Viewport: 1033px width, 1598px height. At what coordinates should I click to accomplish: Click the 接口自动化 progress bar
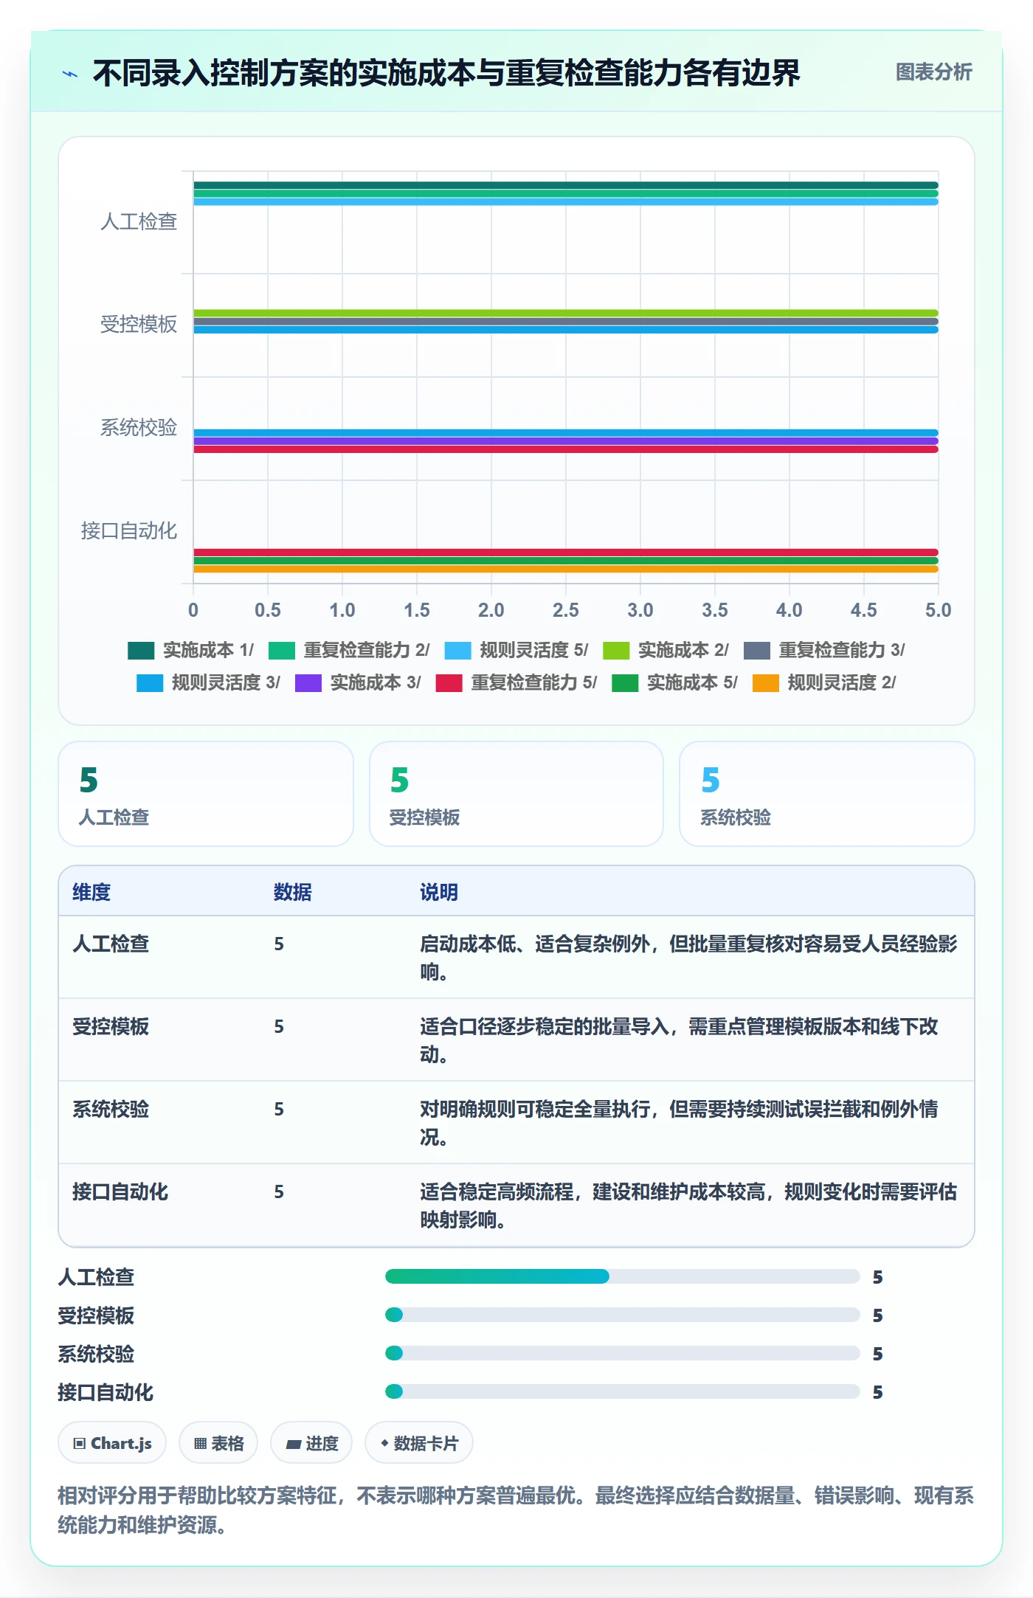[x=623, y=1391]
